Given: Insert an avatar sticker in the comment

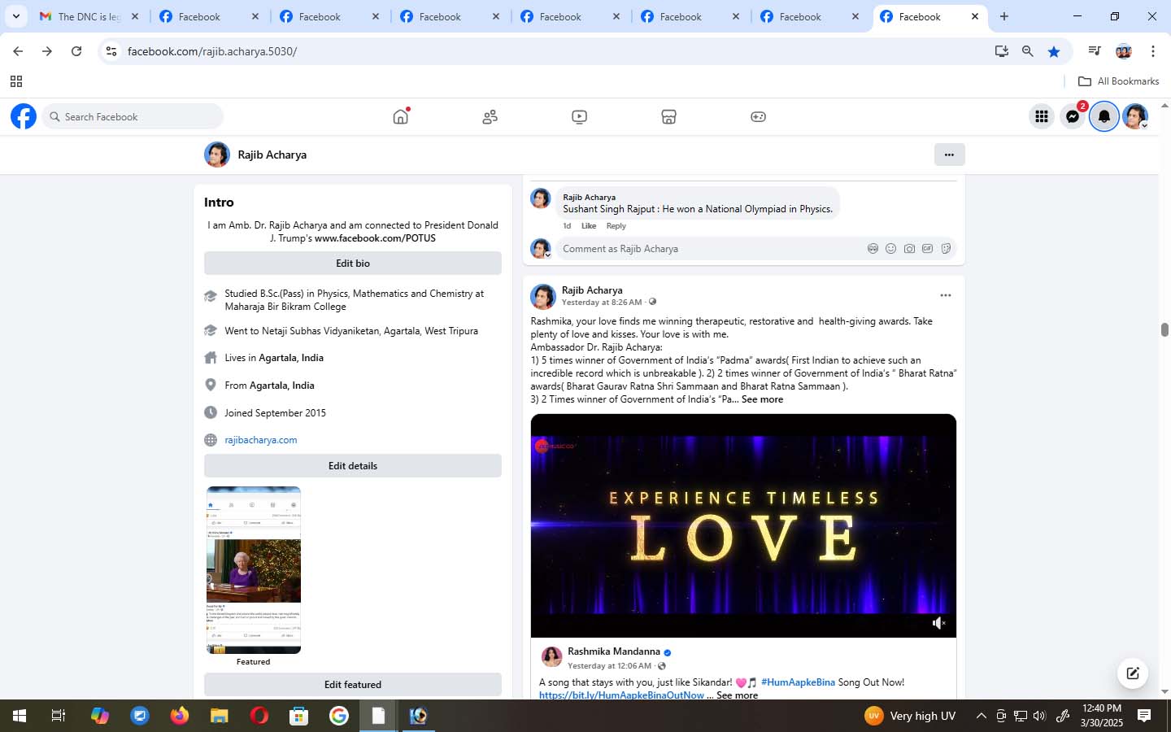Looking at the screenshot, I should click(x=873, y=249).
